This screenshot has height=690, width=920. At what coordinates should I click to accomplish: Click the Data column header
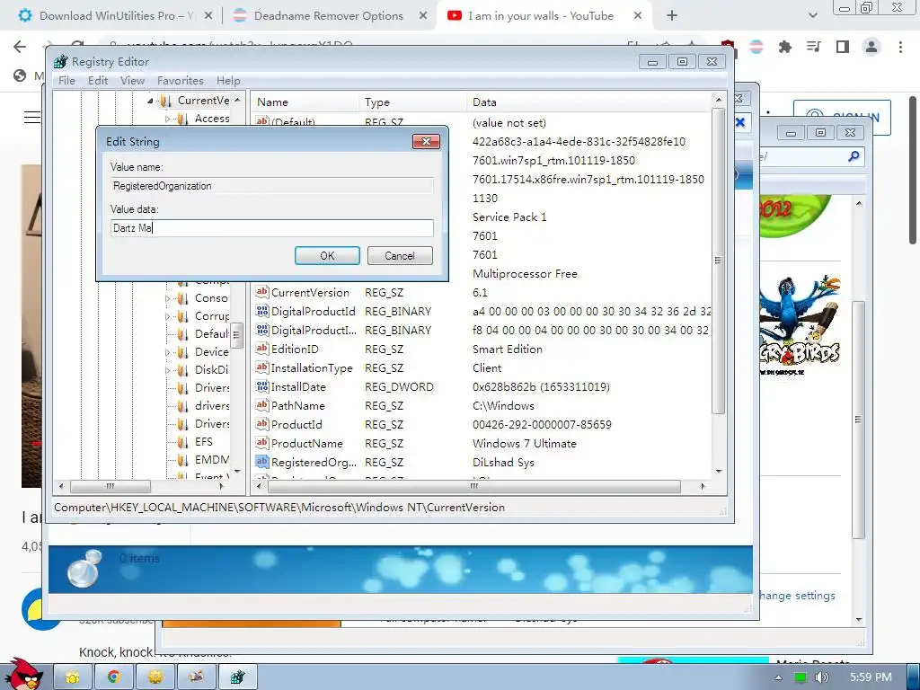[x=589, y=102]
